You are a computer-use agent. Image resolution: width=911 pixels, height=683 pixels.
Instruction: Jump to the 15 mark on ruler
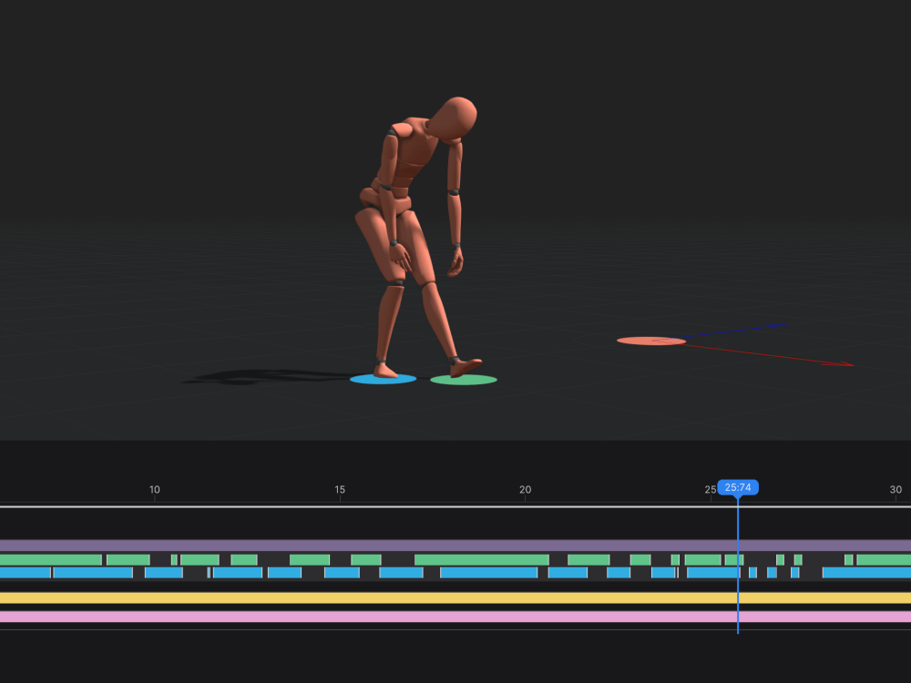click(x=340, y=490)
